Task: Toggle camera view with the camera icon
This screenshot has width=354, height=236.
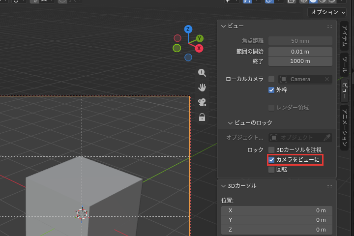Action: [x=202, y=102]
